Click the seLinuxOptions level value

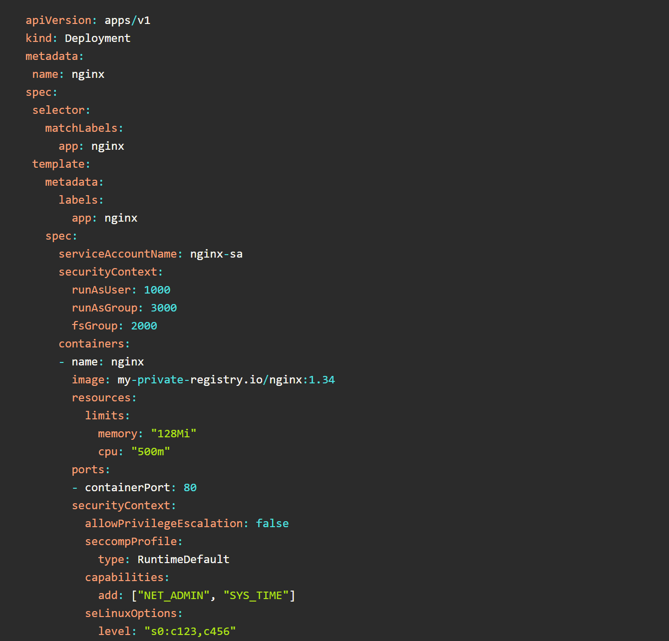190,632
